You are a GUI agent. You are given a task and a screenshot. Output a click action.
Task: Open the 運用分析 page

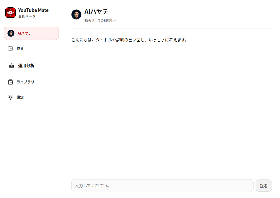click(31, 65)
